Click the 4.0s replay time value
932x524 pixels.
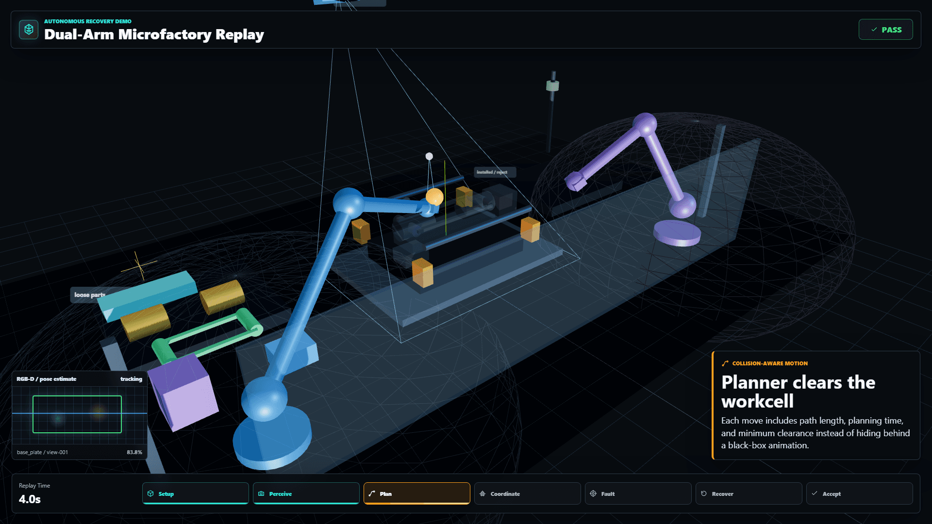pyautogui.click(x=30, y=499)
